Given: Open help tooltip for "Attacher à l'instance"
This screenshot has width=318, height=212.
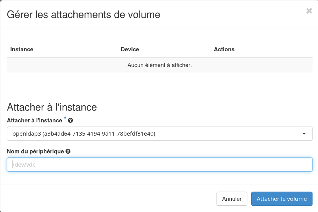Looking at the screenshot, I should [71, 120].
